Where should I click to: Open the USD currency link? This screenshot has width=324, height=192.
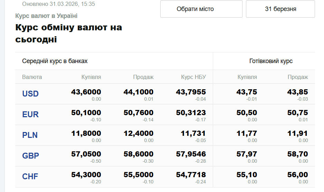coord(30,94)
